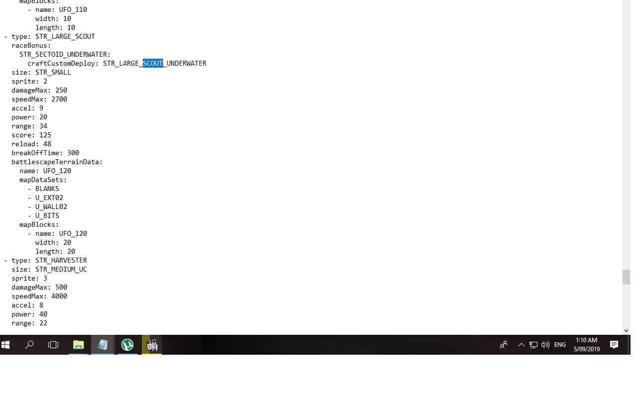Click the '- type: STR_HARVESTER' line
Screen dimensions: 637x398
45,260
